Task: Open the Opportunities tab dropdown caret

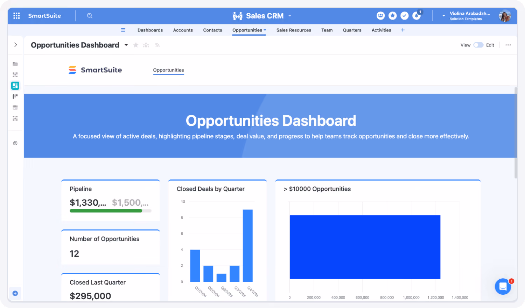Action: [x=265, y=30]
